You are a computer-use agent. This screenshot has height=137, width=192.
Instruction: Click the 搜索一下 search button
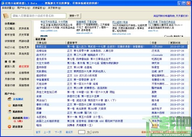[x=74, y=16]
